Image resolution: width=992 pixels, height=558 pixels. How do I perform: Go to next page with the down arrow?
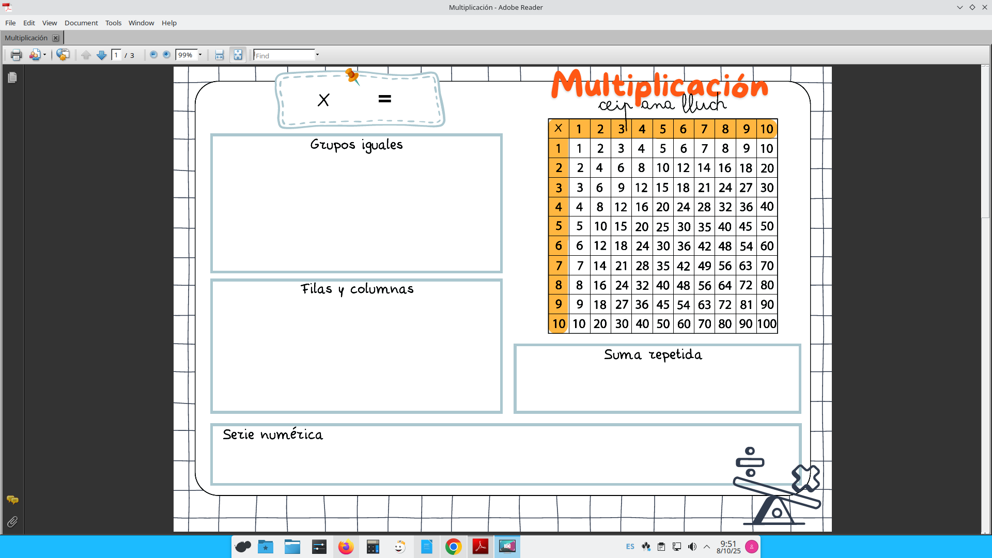[102, 55]
